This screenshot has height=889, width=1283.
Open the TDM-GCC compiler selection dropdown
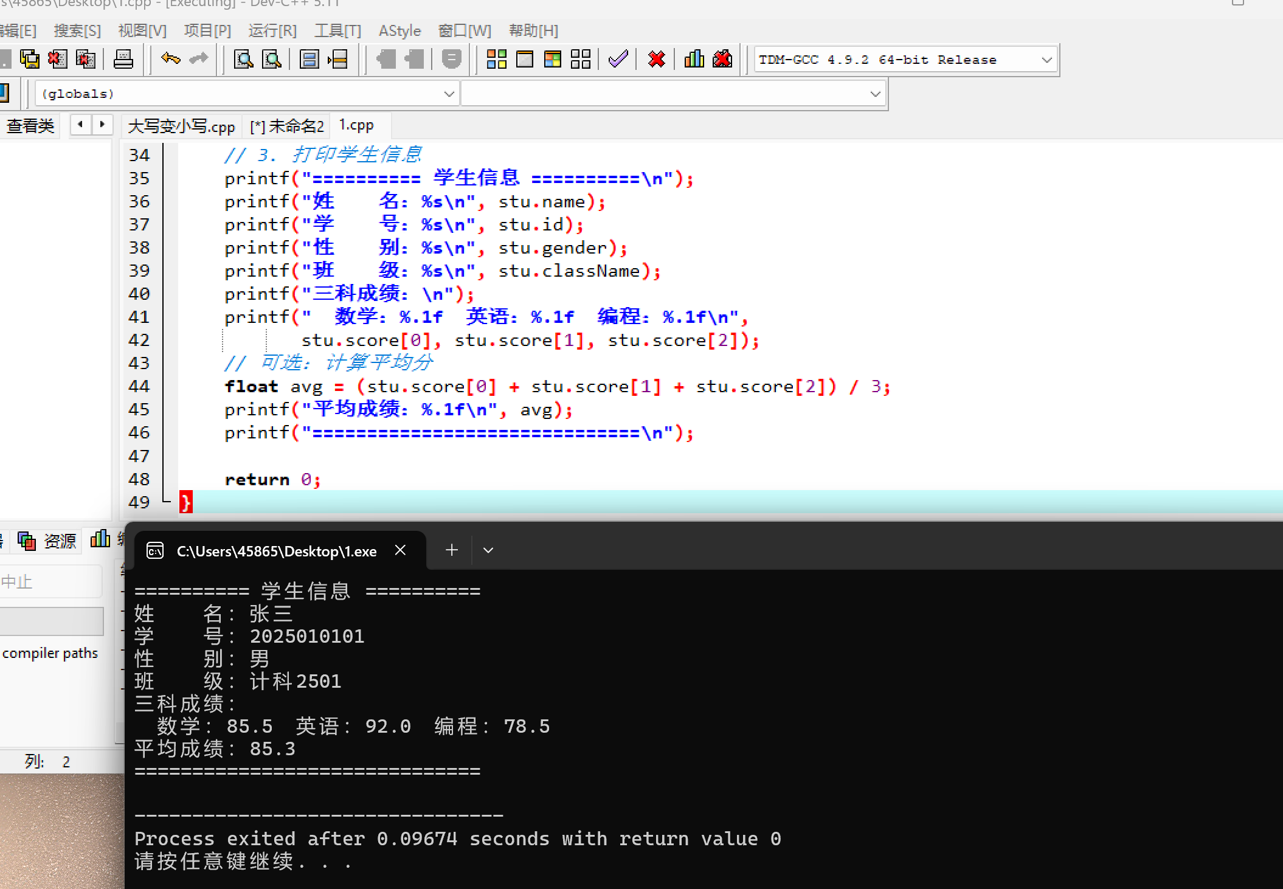(x=1046, y=60)
